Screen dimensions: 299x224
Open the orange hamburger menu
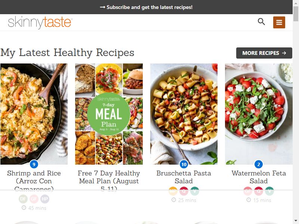pos(279,22)
